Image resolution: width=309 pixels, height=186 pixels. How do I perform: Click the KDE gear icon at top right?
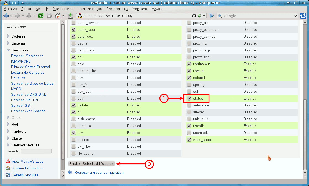coord(303,16)
